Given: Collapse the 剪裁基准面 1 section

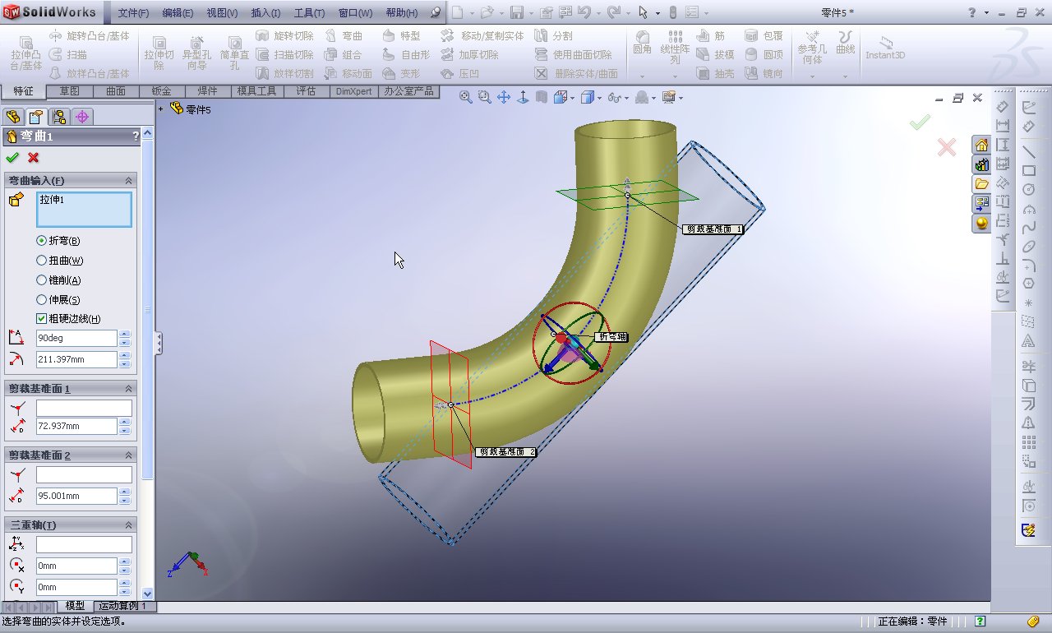Looking at the screenshot, I should tap(128, 388).
